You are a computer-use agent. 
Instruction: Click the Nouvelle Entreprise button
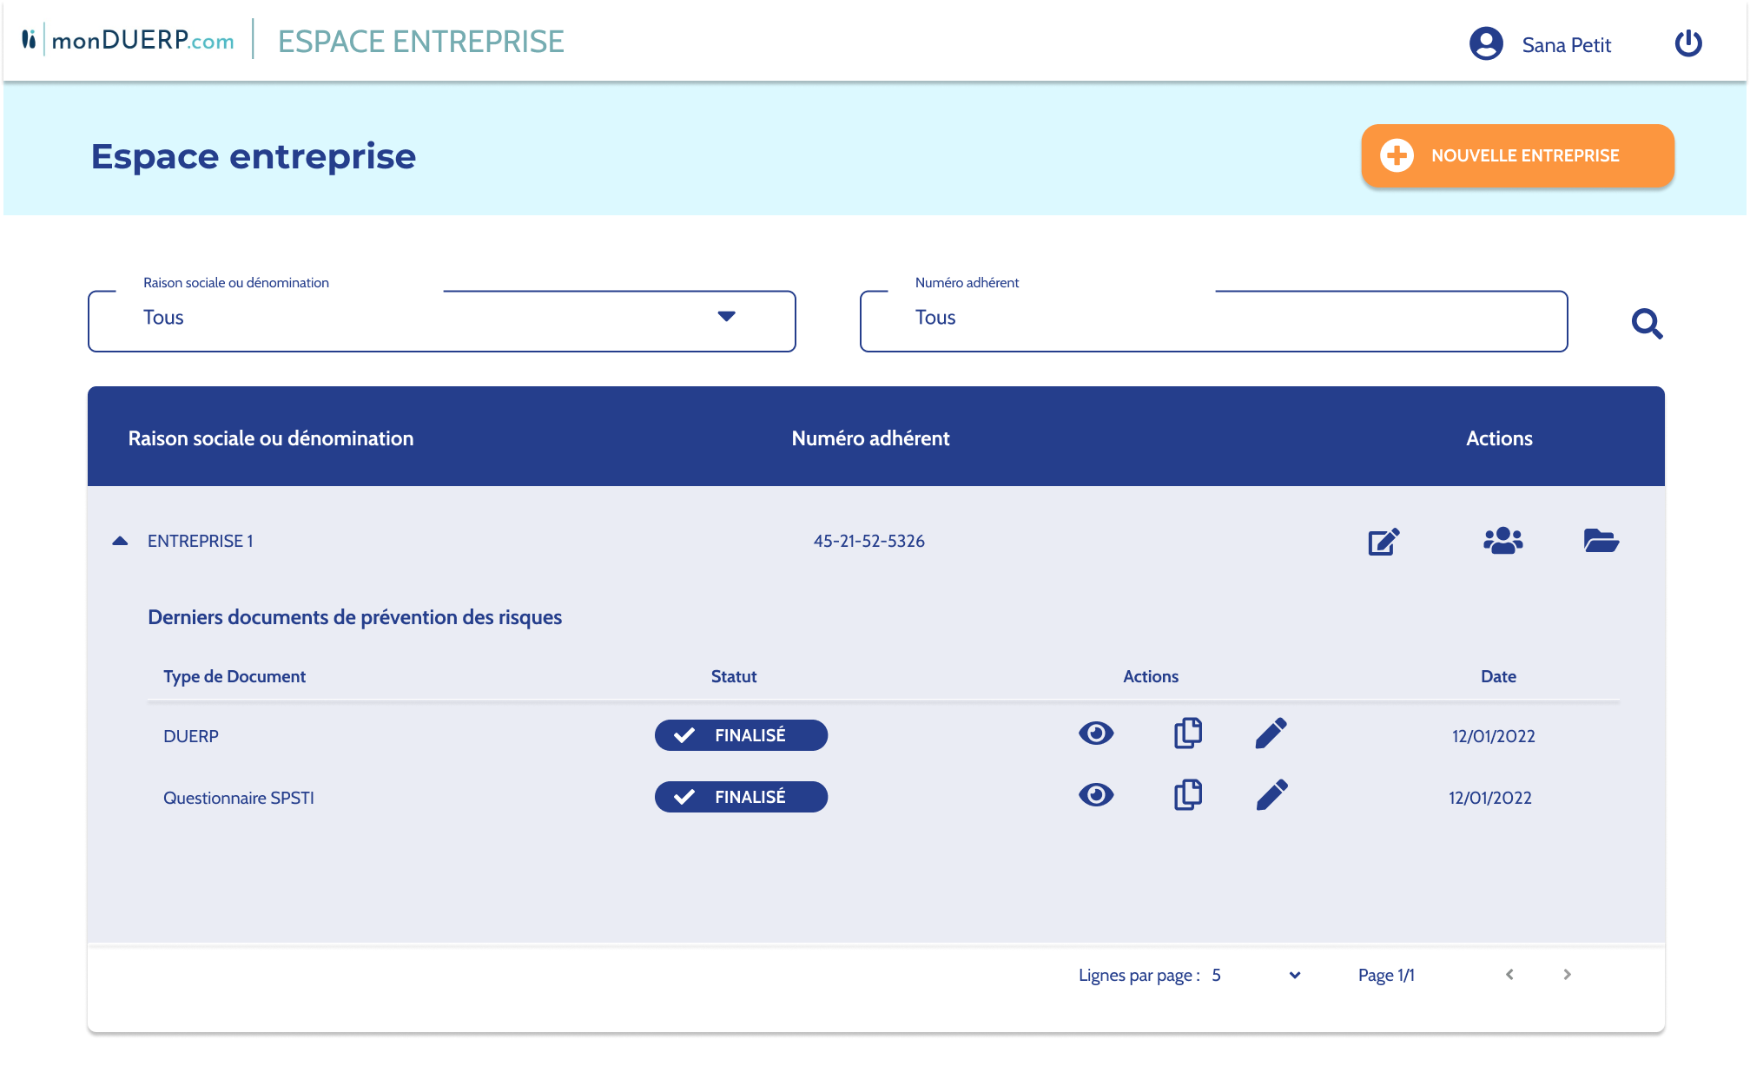coord(1517,155)
